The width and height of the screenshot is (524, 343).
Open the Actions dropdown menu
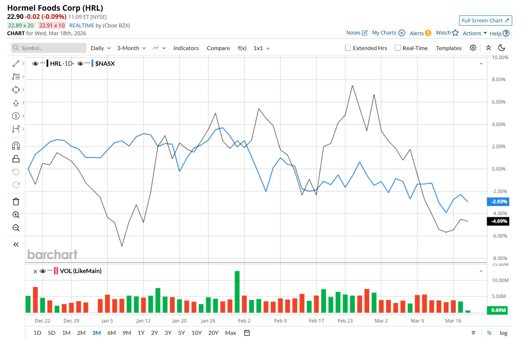coord(475,33)
